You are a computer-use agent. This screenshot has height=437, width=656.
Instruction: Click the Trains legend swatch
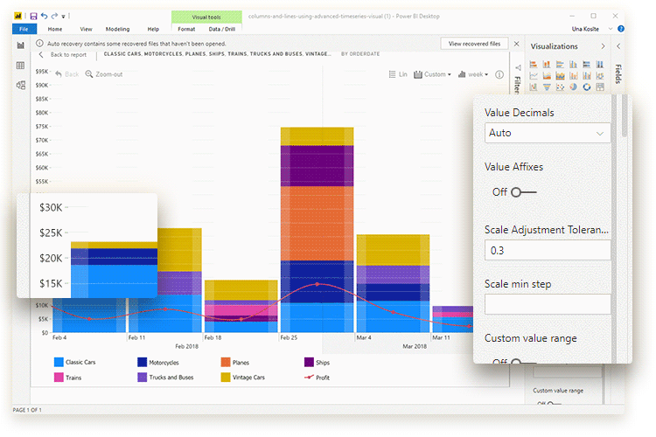point(59,378)
